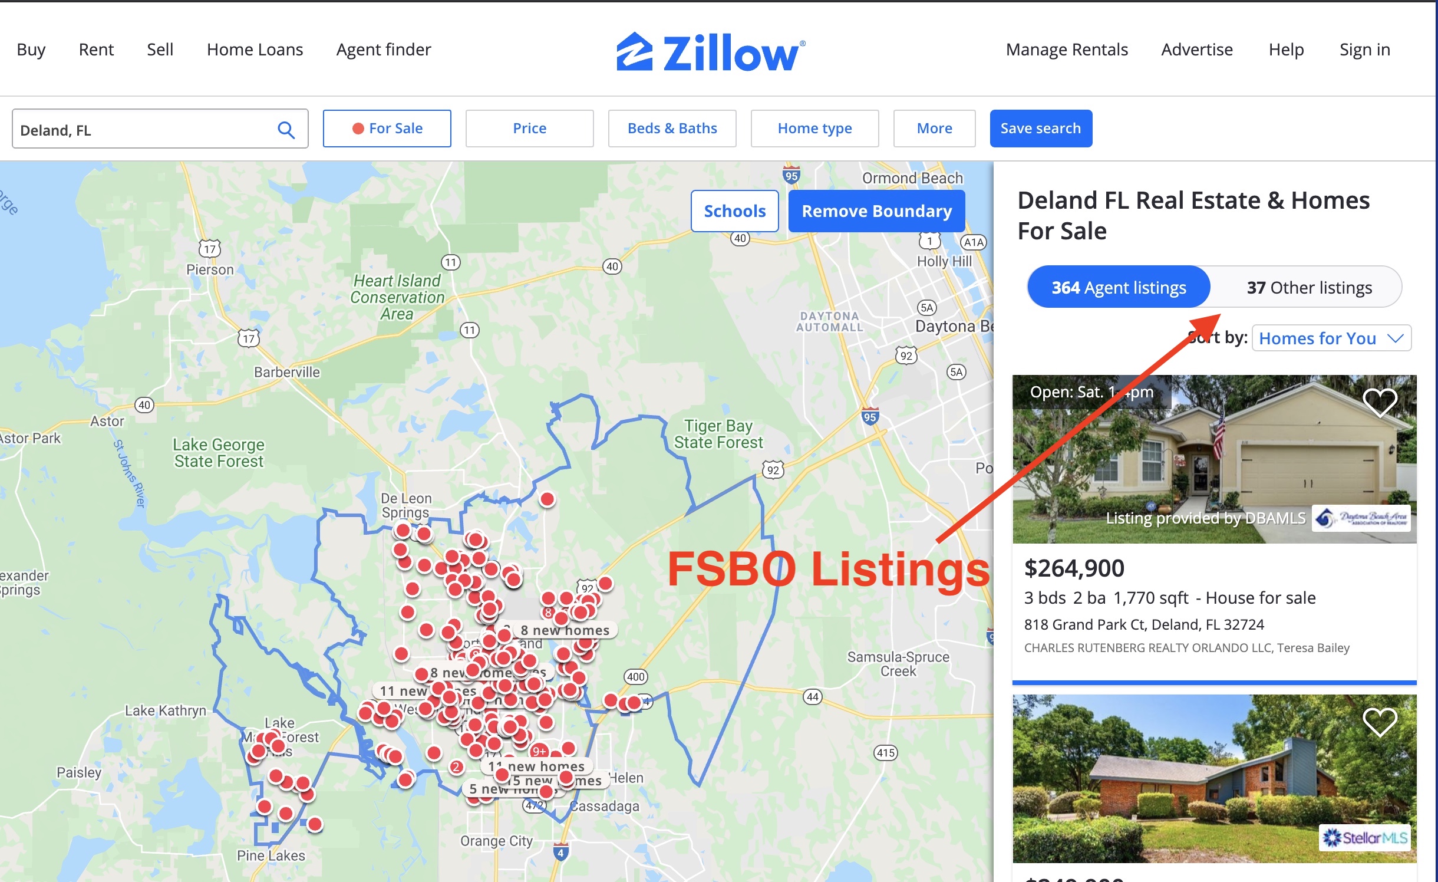Expand the Price filter dropdown
Image resolution: width=1438 pixels, height=882 pixels.
tap(530, 127)
